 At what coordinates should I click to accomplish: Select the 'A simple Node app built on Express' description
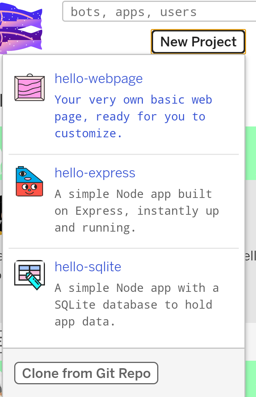[137, 211]
